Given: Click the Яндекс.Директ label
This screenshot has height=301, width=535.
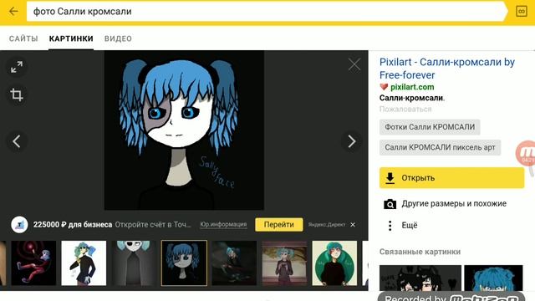Looking at the screenshot, I should pyautogui.click(x=327, y=225).
